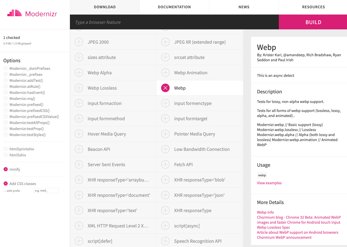
Task: Enable Modernizr.testStyles() option
Action: pos(6,135)
